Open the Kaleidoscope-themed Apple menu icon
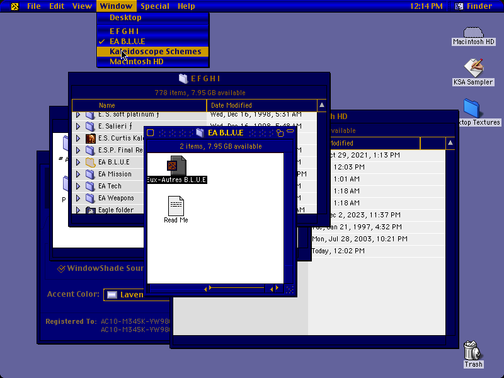The image size is (504, 378). pos(14,6)
